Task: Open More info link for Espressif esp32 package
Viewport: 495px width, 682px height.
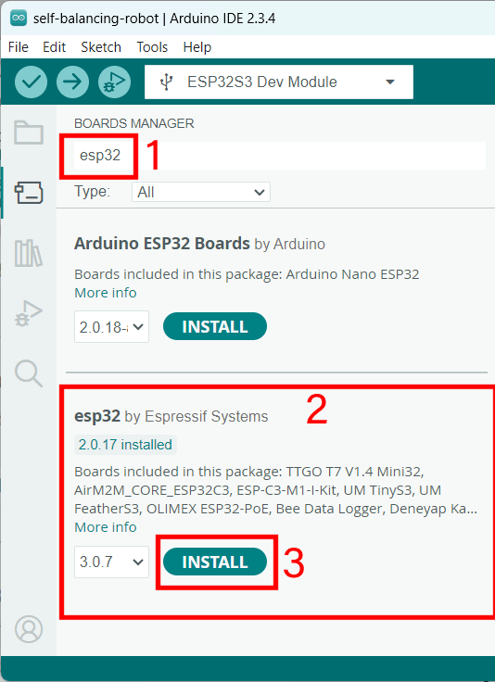Action: point(106,527)
